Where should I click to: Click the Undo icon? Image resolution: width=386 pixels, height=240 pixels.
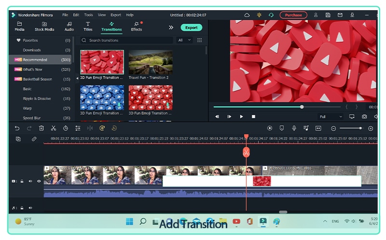(x=17, y=128)
